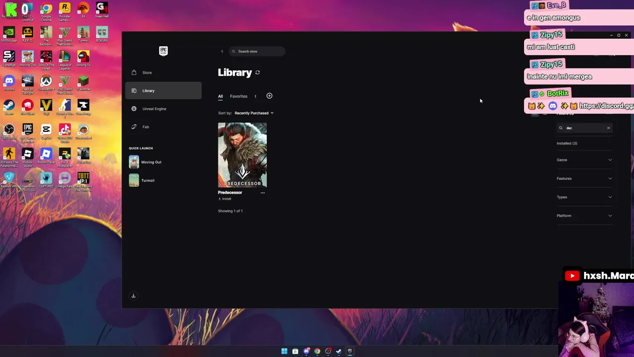Viewport: 634px width, 357px height.
Task: Select the Installed (3) filter
Action: tap(567, 143)
